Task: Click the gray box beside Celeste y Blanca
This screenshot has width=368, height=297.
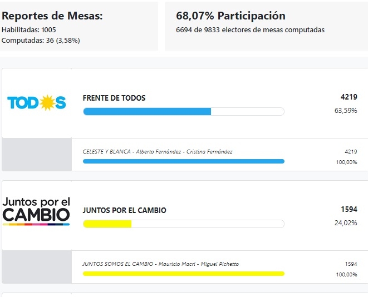Action: coord(37,155)
